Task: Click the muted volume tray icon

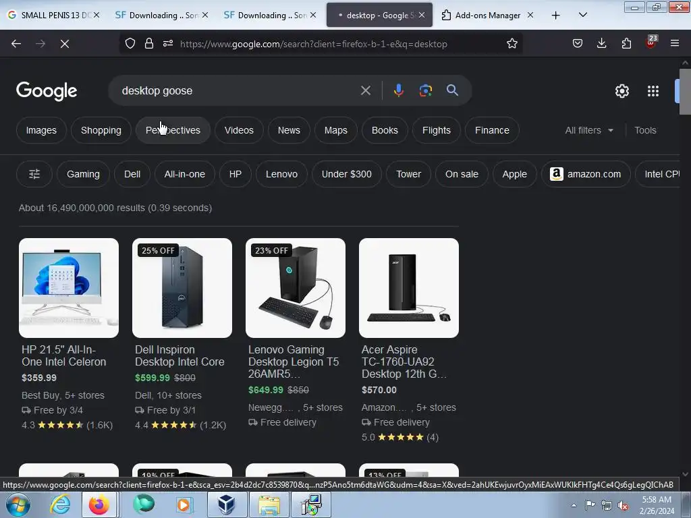Action: click(623, 506)
